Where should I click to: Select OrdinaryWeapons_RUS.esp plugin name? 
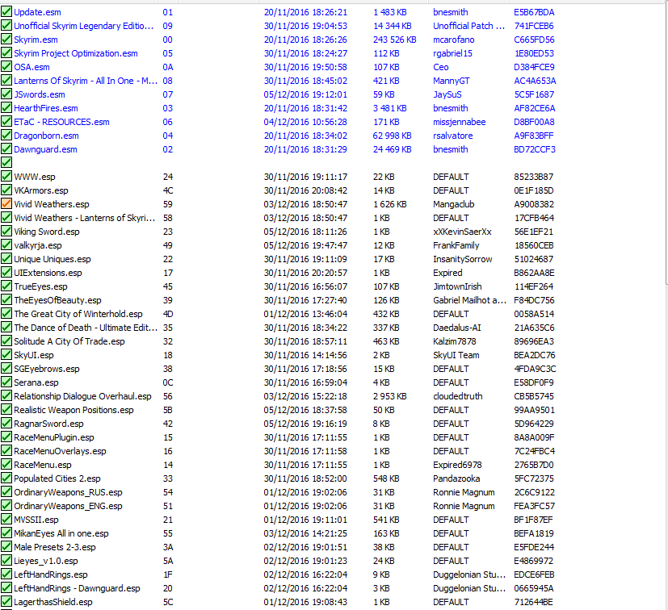click(68, 492)
